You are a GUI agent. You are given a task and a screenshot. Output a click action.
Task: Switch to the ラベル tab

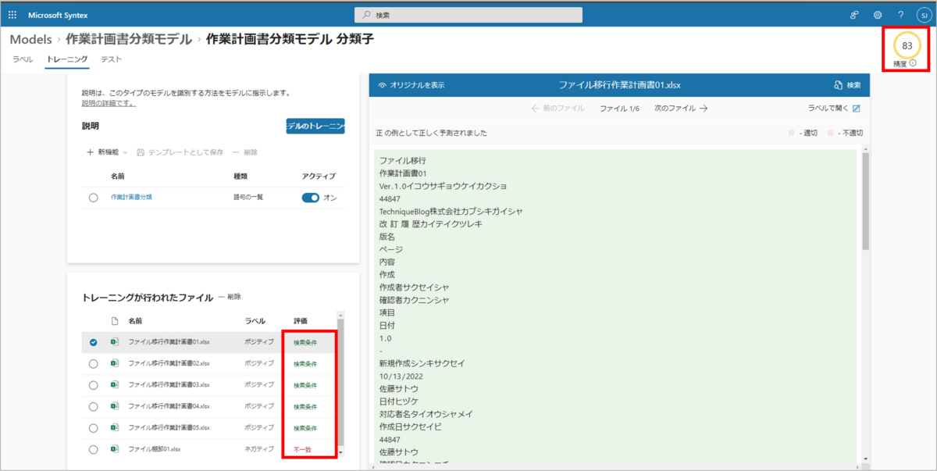click(23, 59)
